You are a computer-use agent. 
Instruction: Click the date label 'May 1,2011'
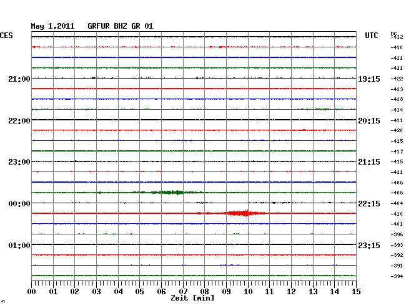click(52, 26)
